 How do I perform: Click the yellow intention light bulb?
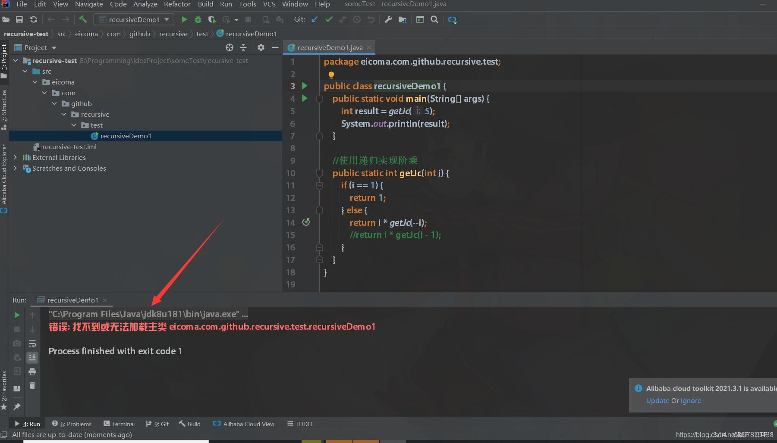pos(331,75)
